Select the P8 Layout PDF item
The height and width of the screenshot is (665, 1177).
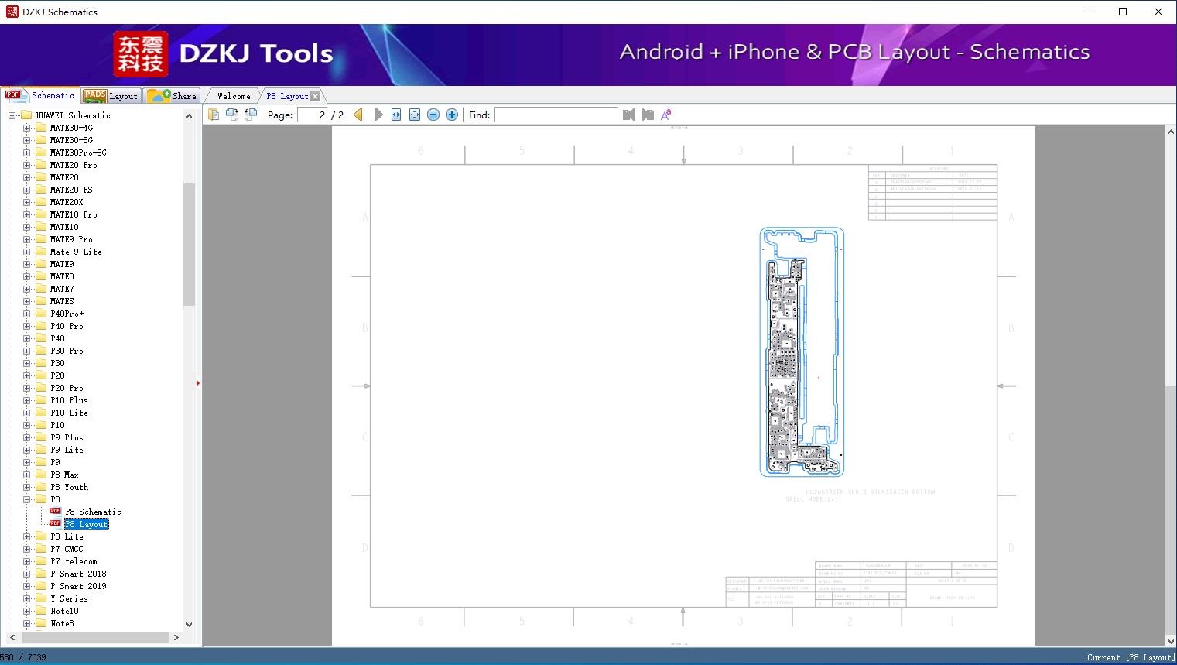(87, 524)
